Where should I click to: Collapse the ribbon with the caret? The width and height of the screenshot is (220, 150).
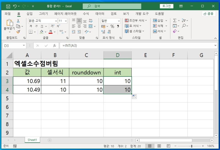tap(215, 38)
